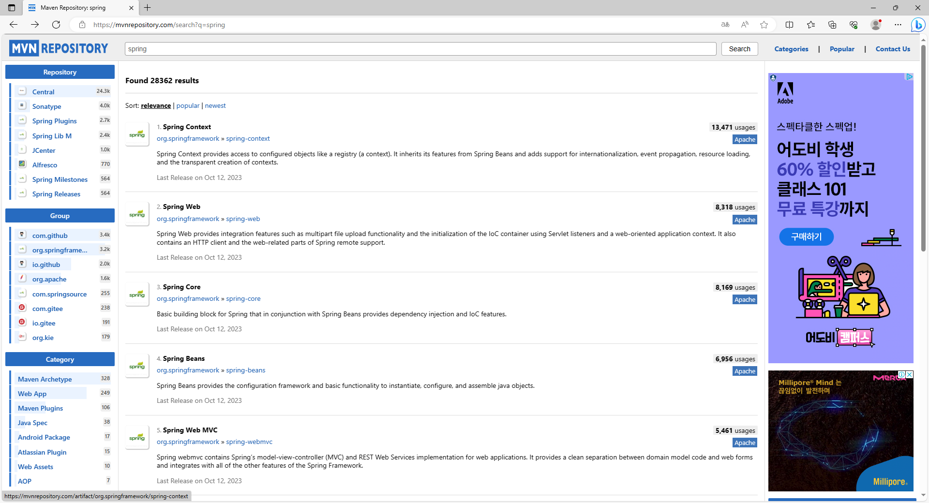The height and width of the screenshot is (503, 929).
Task: Click the Adobe ad info icon
Action: [909, 77]
